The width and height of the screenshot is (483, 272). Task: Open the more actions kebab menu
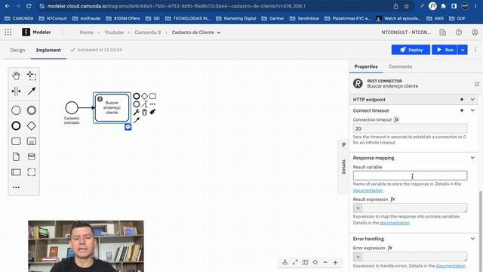(x=475, y=50)
